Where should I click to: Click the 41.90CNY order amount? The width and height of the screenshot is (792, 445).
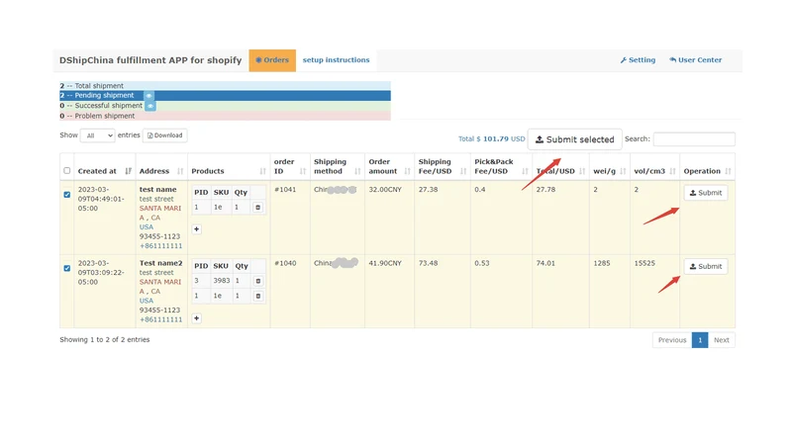pos(385,263)
